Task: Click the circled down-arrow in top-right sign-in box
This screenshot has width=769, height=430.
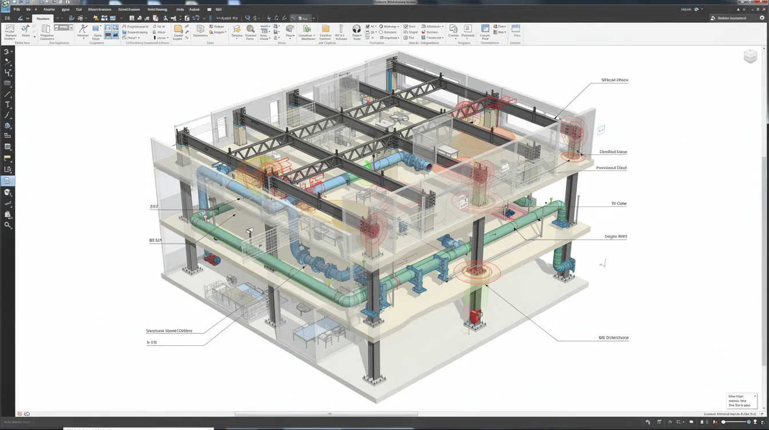Action: [x=762, y=18]
